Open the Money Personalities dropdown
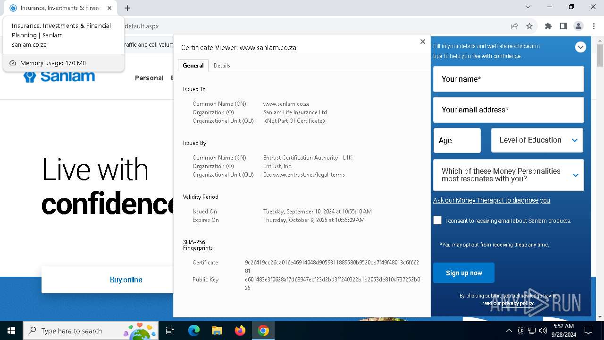The height and width of the screenshot is (340, 604). click(509, 175)
